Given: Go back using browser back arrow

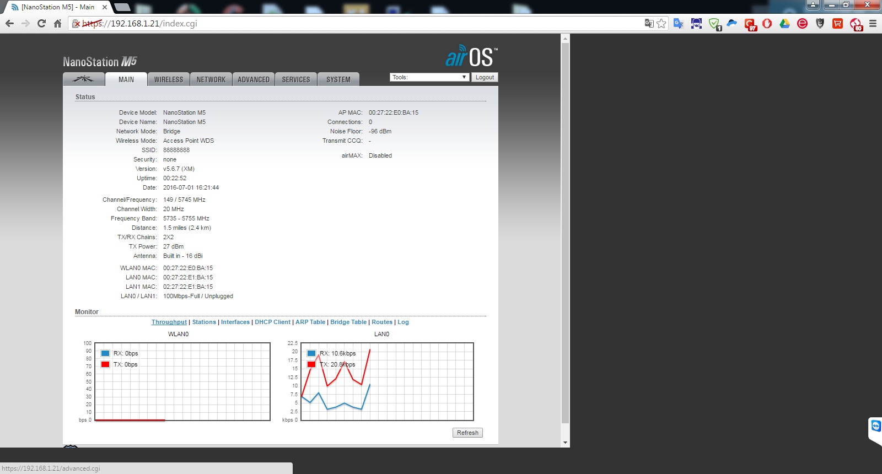Looking at the screenshot, I should [x=9, y=24].
